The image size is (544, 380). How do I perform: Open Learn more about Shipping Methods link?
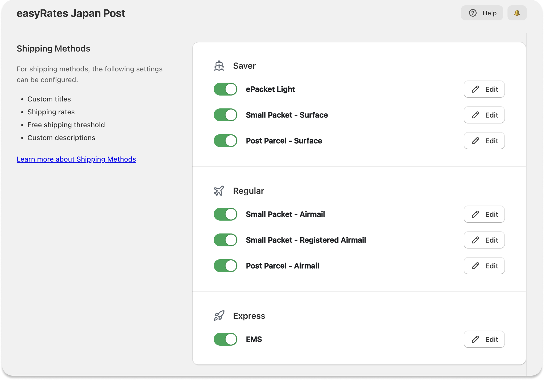(76, 159)
